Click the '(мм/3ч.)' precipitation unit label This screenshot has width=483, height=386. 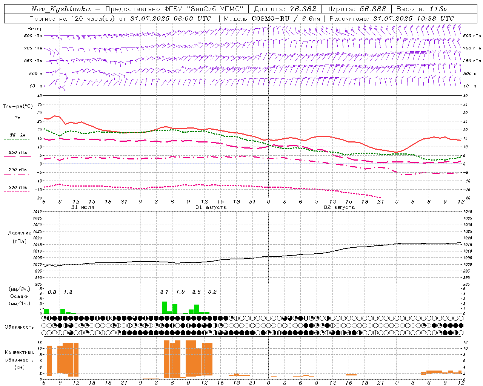point(20,289)
